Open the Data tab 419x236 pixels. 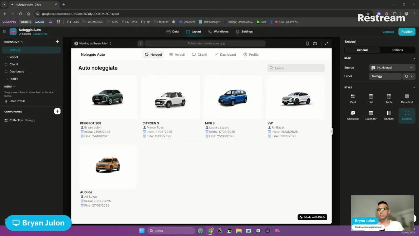[173, 31]
